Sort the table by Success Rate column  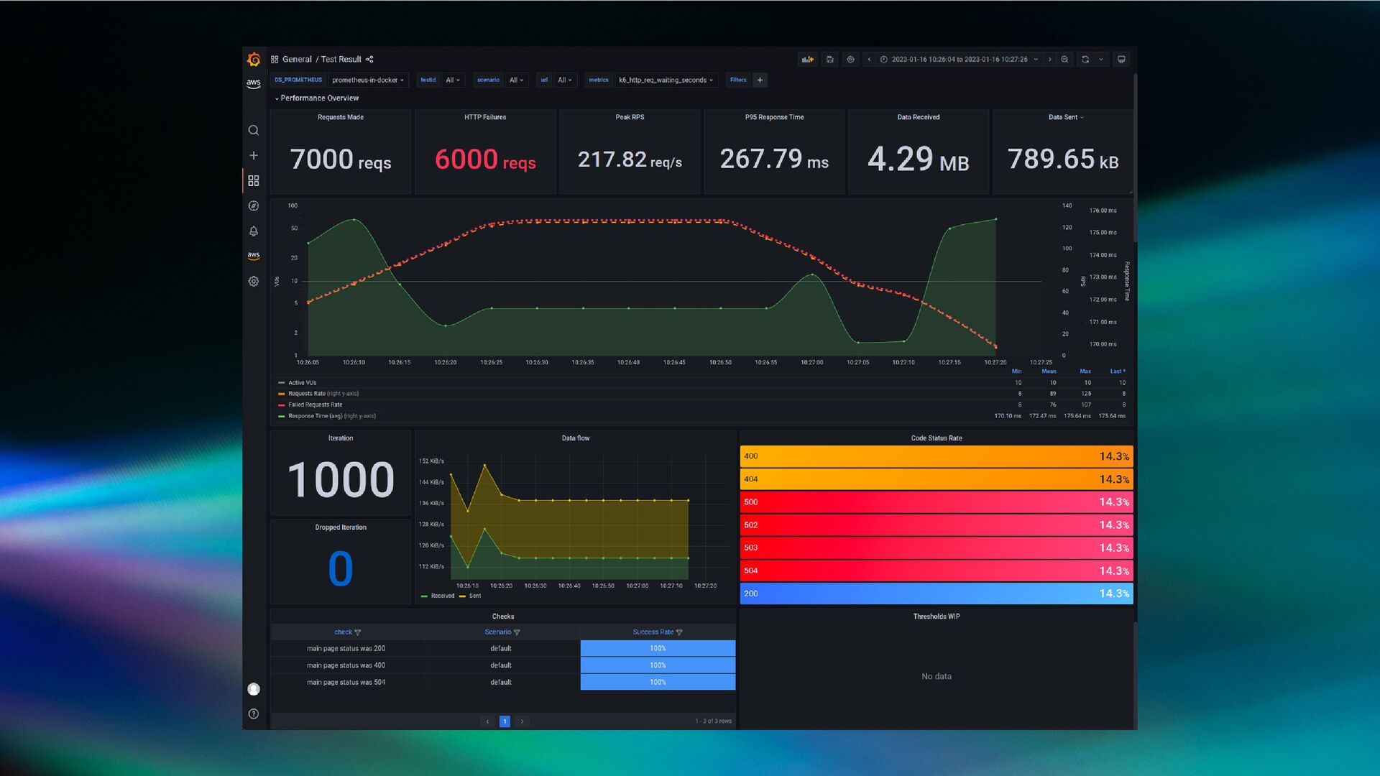pyautogui.click(x=653, y=632)
